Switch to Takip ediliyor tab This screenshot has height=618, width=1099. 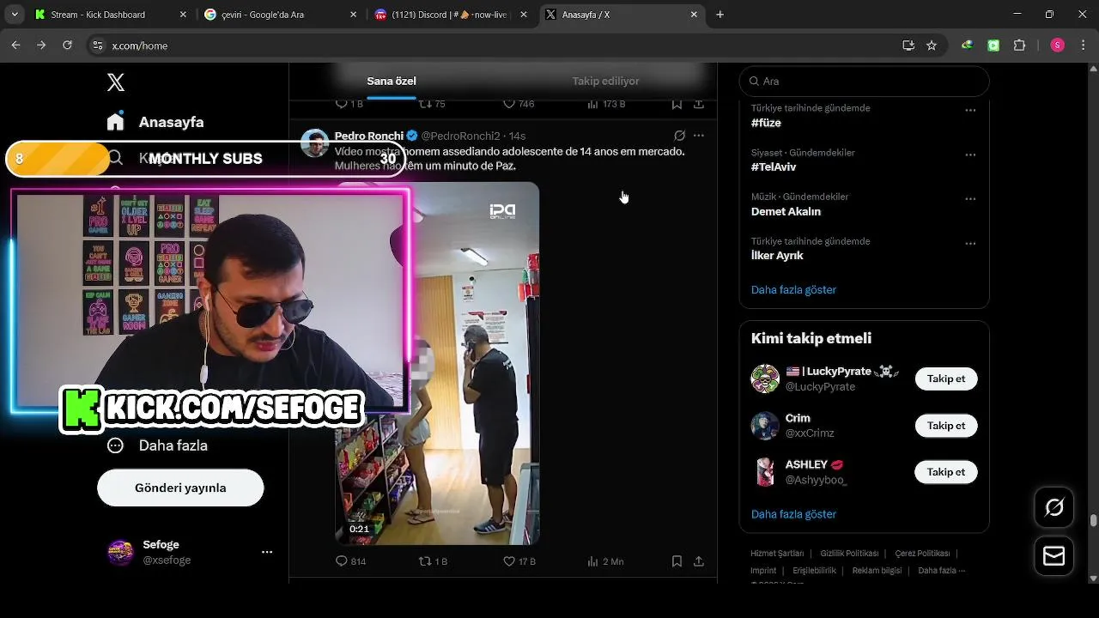[605, 81]
